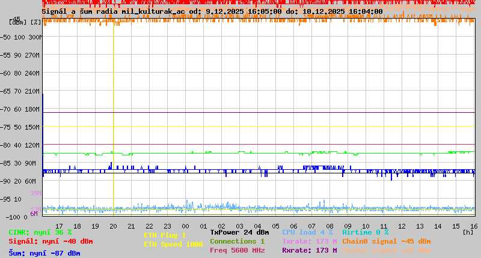Select the Rxrate 173 M legend entry
This screenshot has width=481, height=258.
309,250
